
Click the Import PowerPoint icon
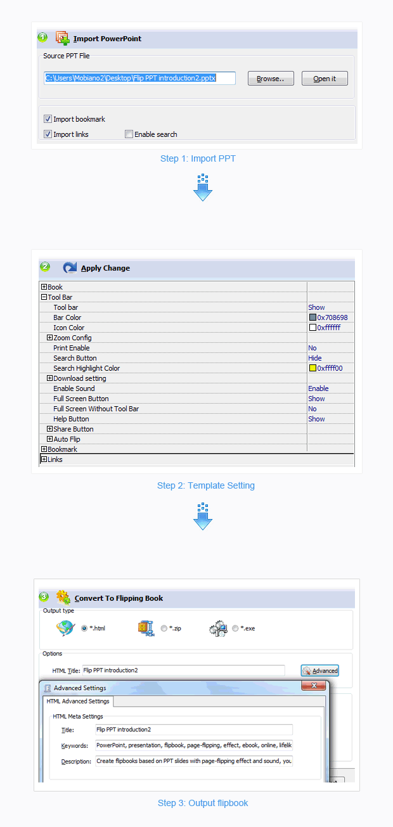[63, 38]
